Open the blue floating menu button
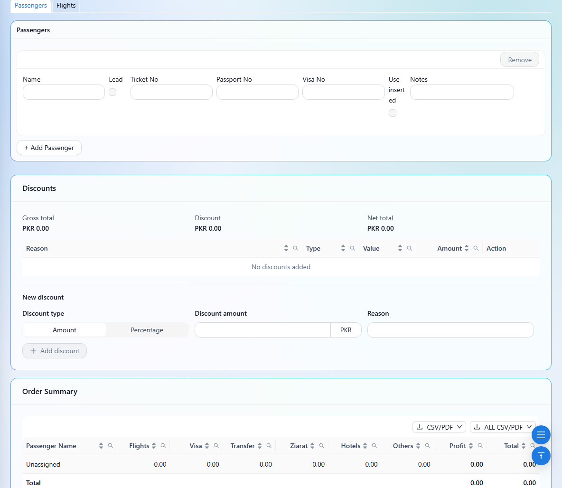562x488 pixels. (541, 435)
